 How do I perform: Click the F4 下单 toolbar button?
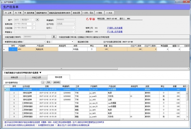click(18, 13)
